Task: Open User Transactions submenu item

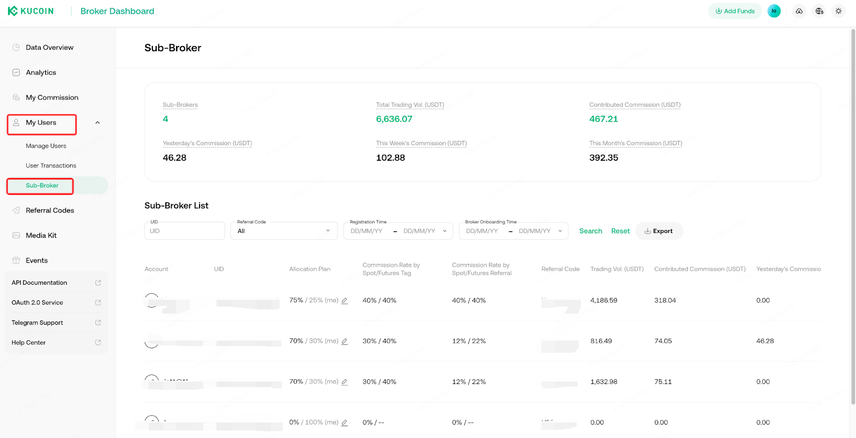Action: pyautogui.click(x=51, y=166)
